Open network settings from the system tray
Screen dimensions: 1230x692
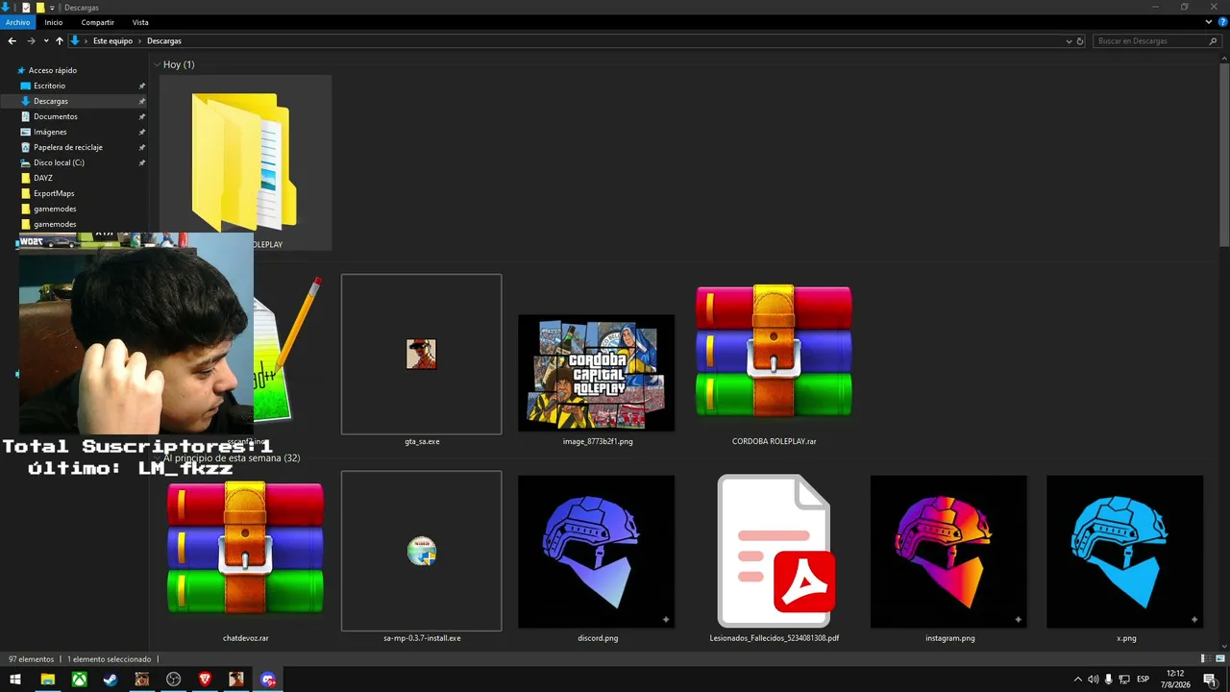1123,680
